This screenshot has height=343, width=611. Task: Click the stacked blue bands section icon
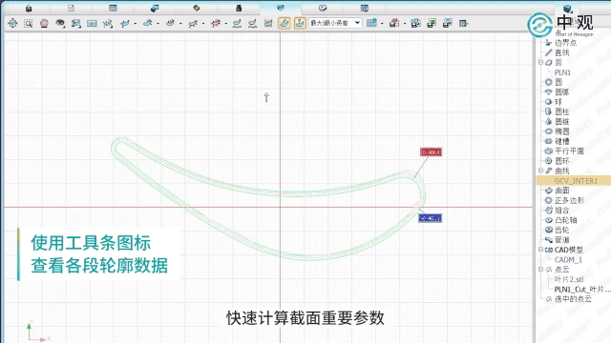[268, 23]
